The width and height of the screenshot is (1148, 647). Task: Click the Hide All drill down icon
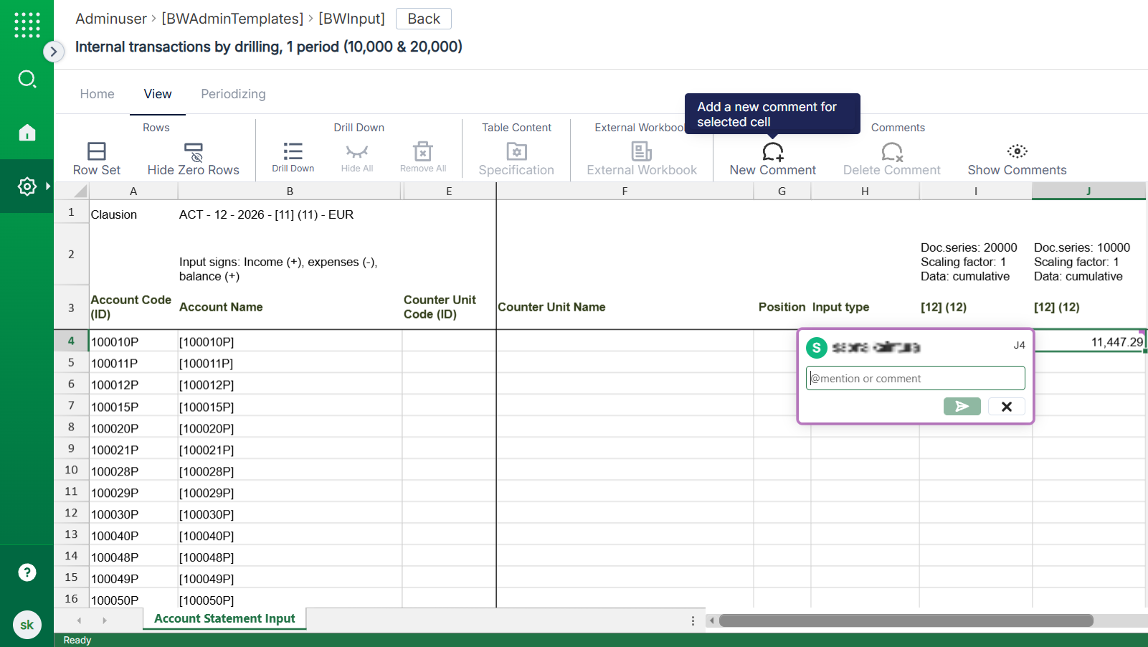pos(357,151)
